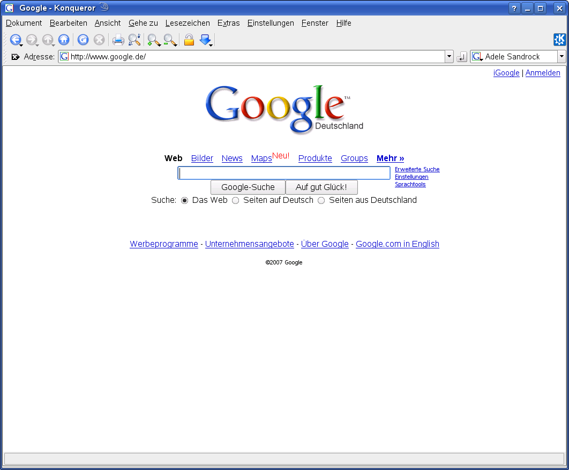Click the blue download arrow icon
569x470 pixels.
205,40
